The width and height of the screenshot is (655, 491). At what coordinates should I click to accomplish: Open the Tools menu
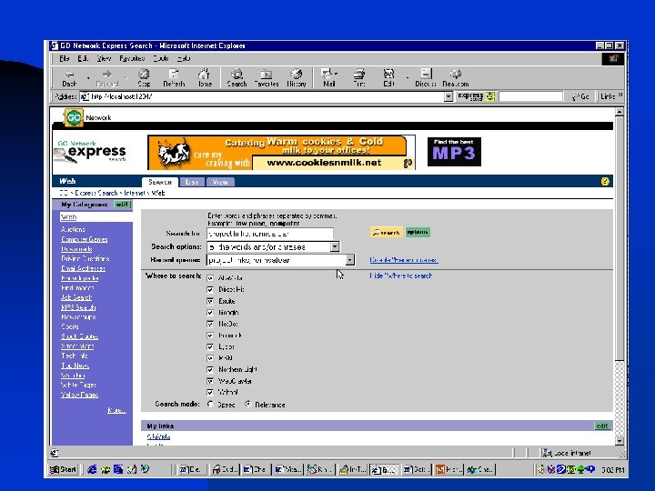pyautogui.click(x=161, y=58)
